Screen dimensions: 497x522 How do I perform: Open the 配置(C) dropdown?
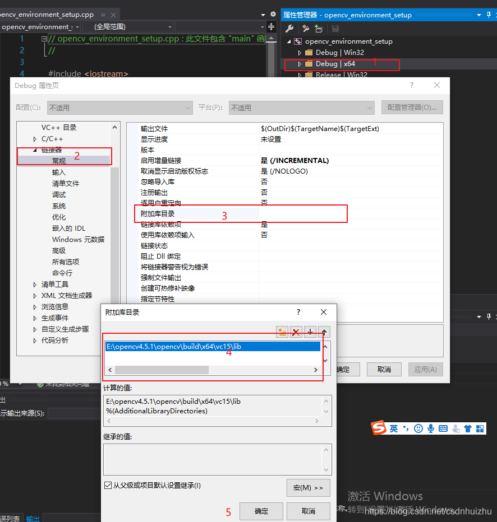tap(120, 108)
